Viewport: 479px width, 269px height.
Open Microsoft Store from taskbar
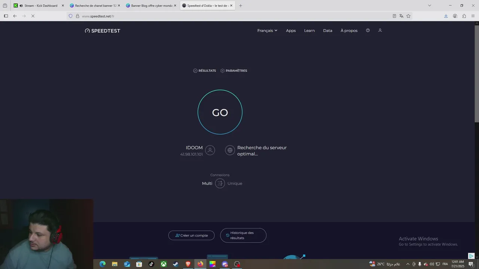click(x=139, y=264)
